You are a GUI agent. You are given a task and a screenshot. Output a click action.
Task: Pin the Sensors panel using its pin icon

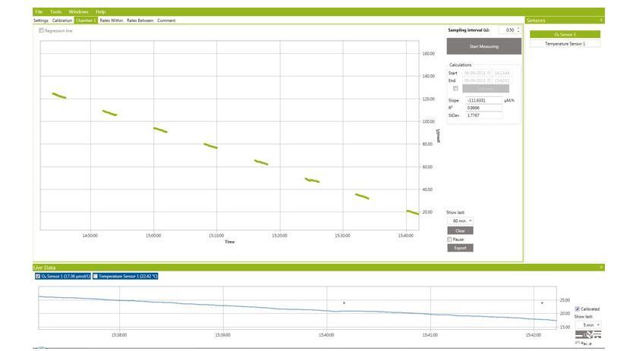[601, 20]
